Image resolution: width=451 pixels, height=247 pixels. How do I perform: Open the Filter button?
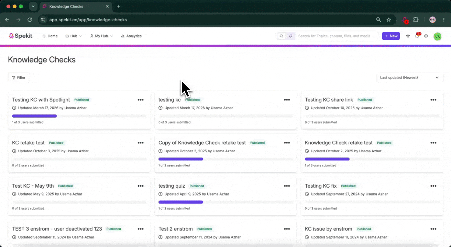(x=19, y=78)
